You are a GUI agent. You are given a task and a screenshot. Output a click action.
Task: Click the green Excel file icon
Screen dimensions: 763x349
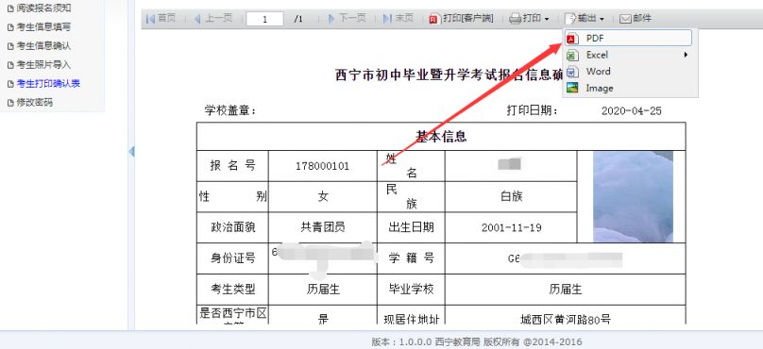[573, 55]
